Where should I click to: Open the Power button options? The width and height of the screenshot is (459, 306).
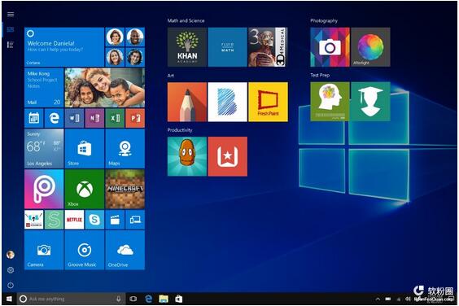point(11,285)
